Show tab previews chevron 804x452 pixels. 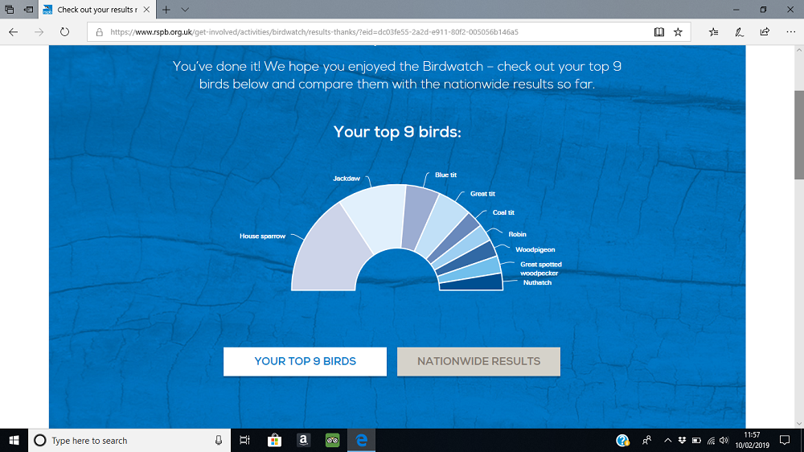185,10
